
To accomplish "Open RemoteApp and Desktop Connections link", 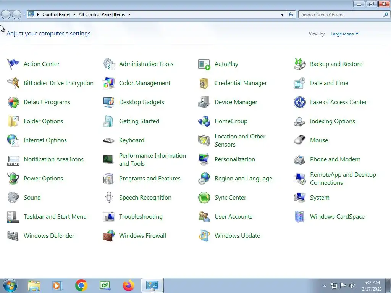I will (343, 179).
